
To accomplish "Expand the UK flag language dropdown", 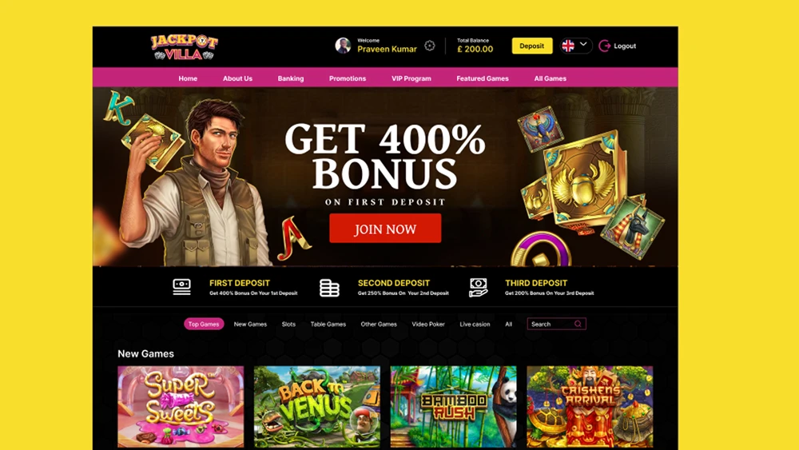I will [576, 46].
